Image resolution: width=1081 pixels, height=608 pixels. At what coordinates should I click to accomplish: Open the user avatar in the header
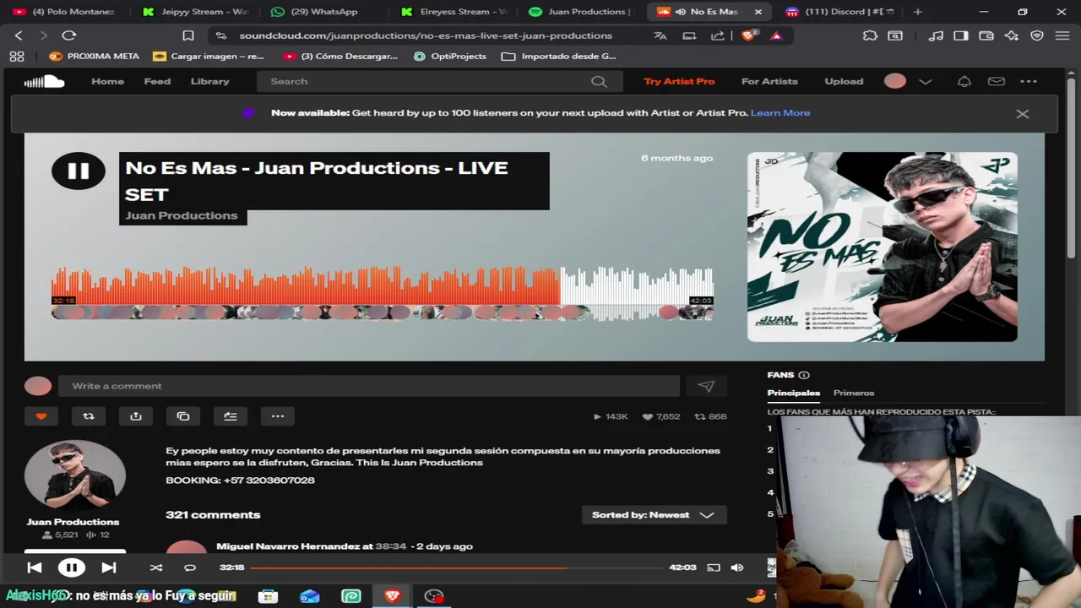click(895, 81)
